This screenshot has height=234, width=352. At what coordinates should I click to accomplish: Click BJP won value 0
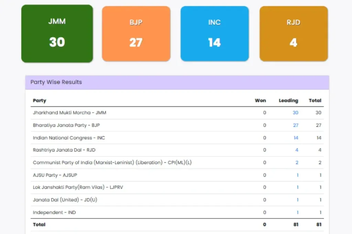pos(265,125)
